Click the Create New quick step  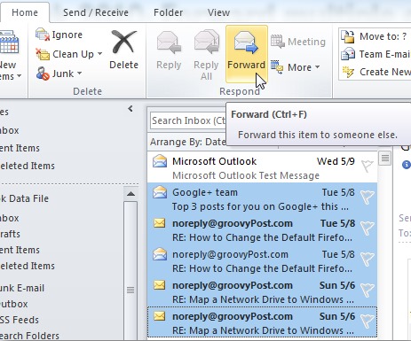tap(375, 72)
